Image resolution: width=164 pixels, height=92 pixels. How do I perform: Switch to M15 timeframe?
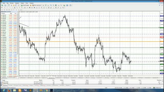coord(7,10)
